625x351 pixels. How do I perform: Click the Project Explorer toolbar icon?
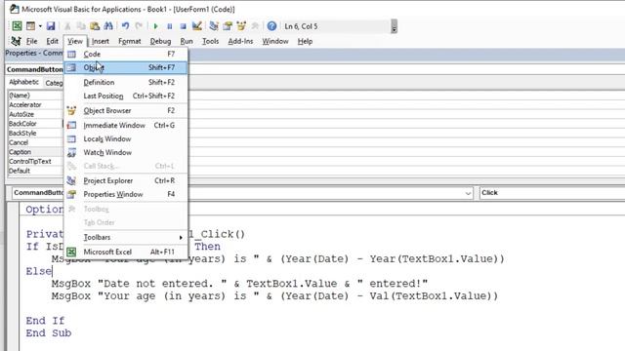214,26
